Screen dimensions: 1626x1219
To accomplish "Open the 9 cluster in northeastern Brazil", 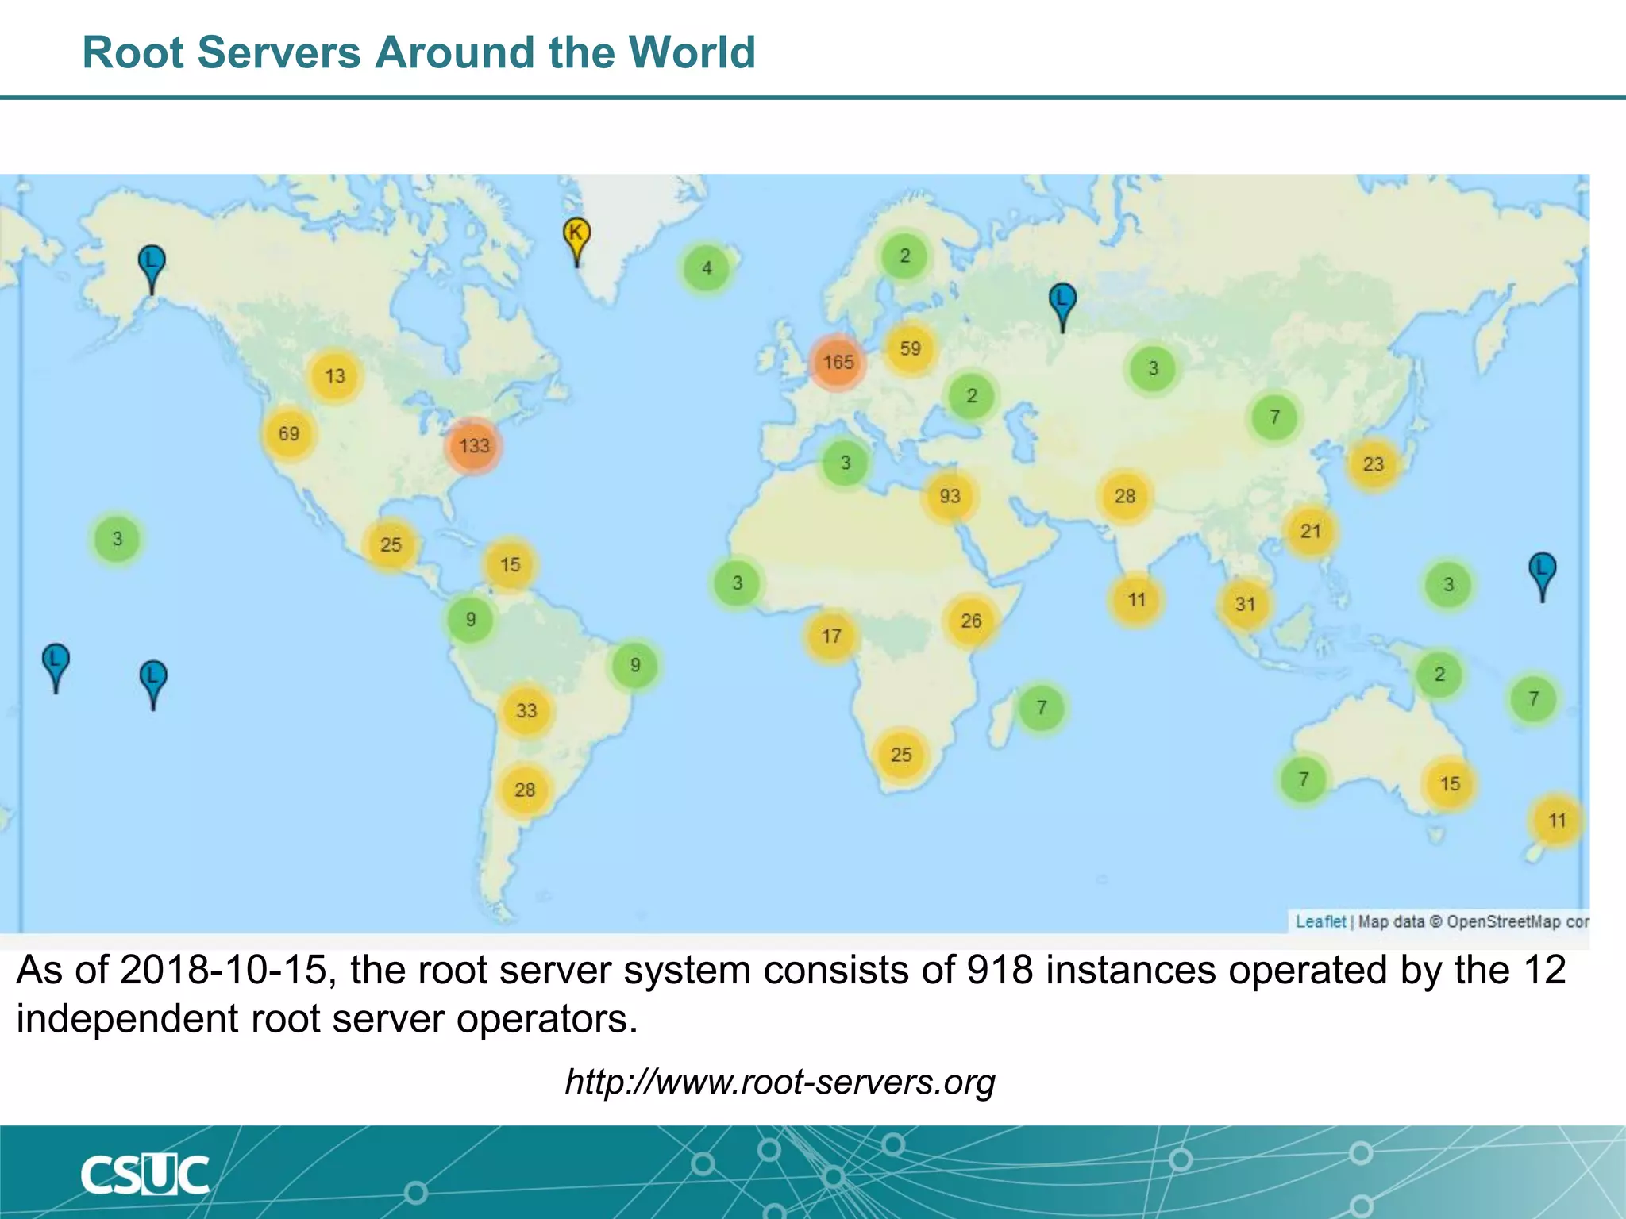I will (x=635, y=665).
